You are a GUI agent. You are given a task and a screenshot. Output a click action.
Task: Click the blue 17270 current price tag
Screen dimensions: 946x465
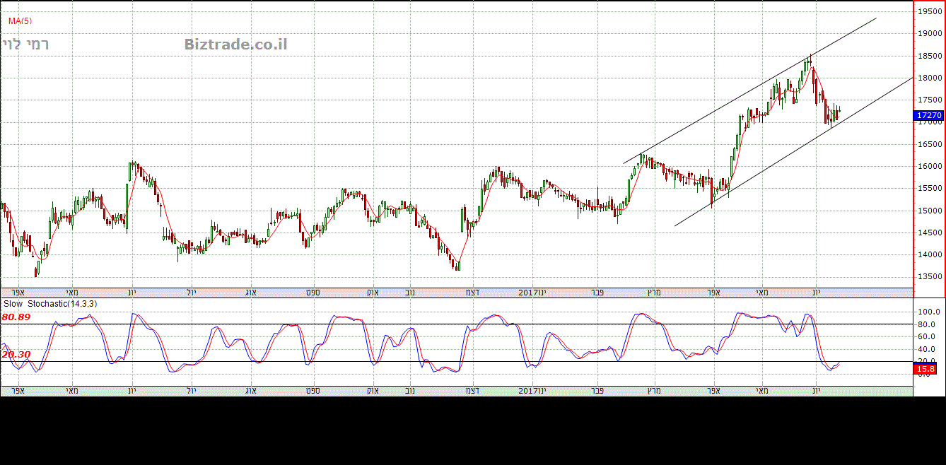tap(928, 115)
